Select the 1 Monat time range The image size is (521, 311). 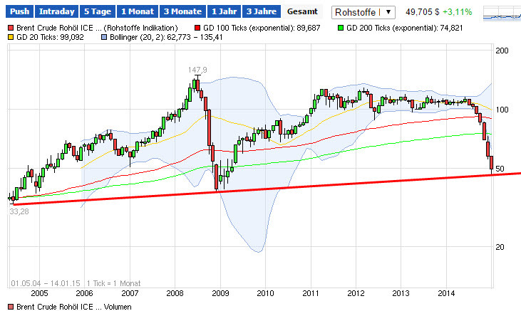[x=138, y=11]
